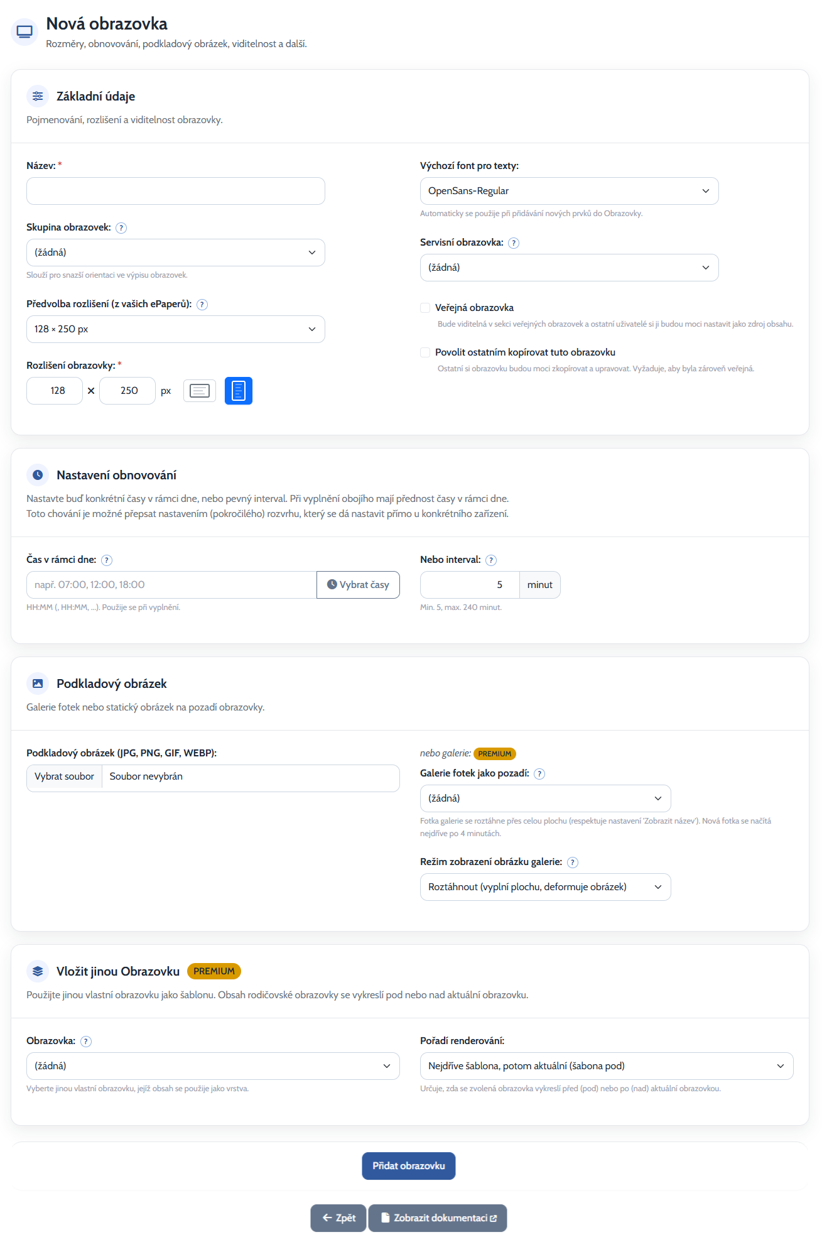This screenshot has height=1247, width=822.
Task: Click help icon beside Nebo interval
Action: pos(491,560)
